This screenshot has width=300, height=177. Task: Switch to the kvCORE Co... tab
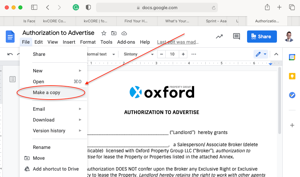click(x=55, y=21)
